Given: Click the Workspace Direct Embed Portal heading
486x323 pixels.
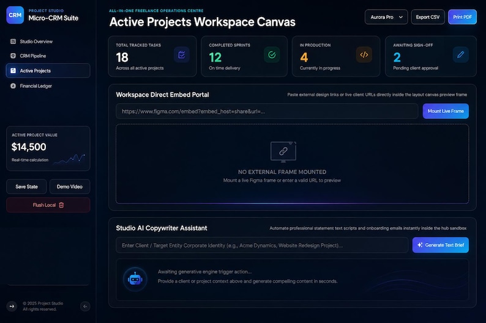Looking at the screenshot, I should tap(162, 95).
